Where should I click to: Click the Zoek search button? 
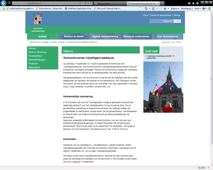(177, 21)
